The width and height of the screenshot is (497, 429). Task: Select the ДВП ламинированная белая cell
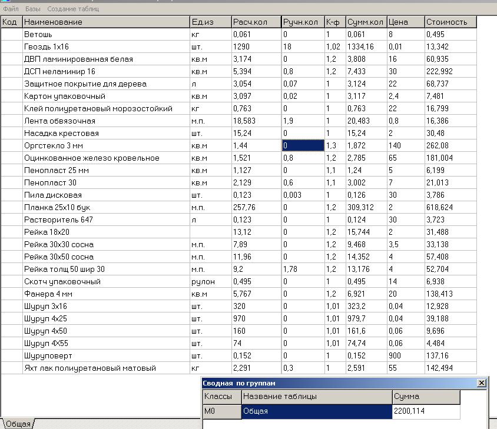point(106,59)
